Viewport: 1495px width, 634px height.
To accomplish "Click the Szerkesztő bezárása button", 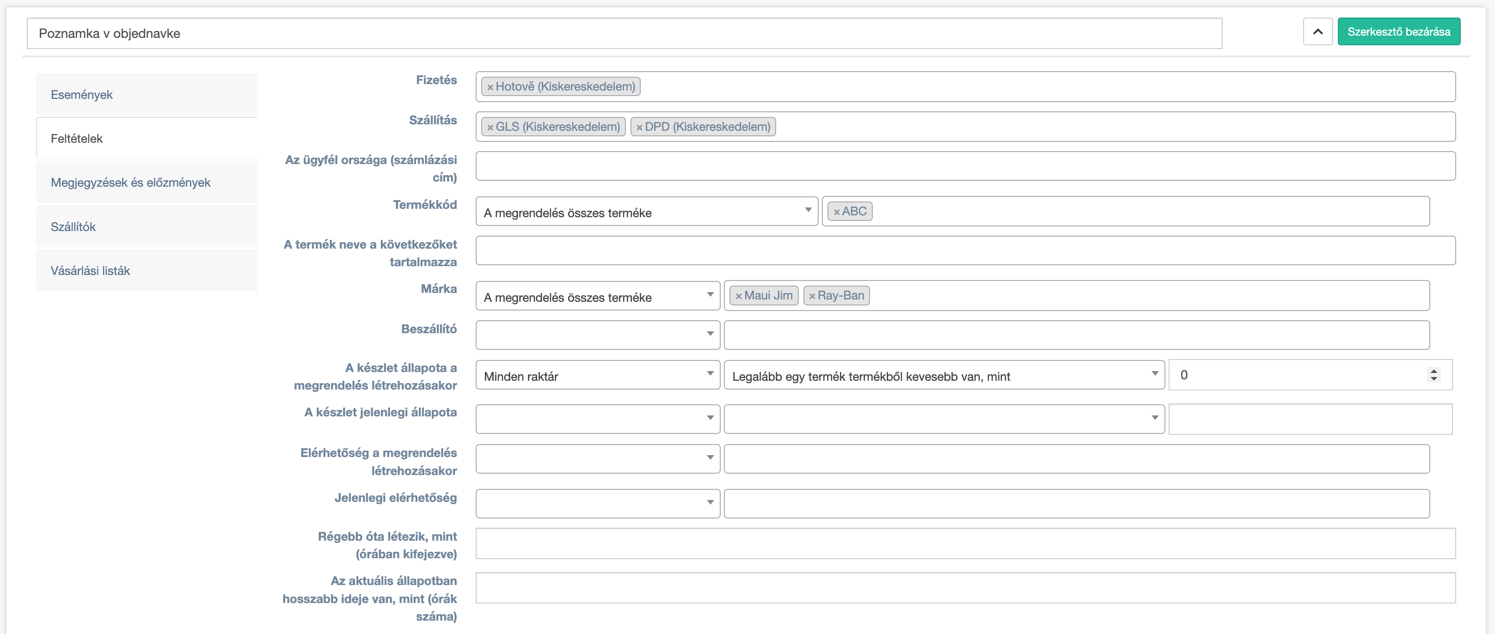I will (x=1399, y=31).
